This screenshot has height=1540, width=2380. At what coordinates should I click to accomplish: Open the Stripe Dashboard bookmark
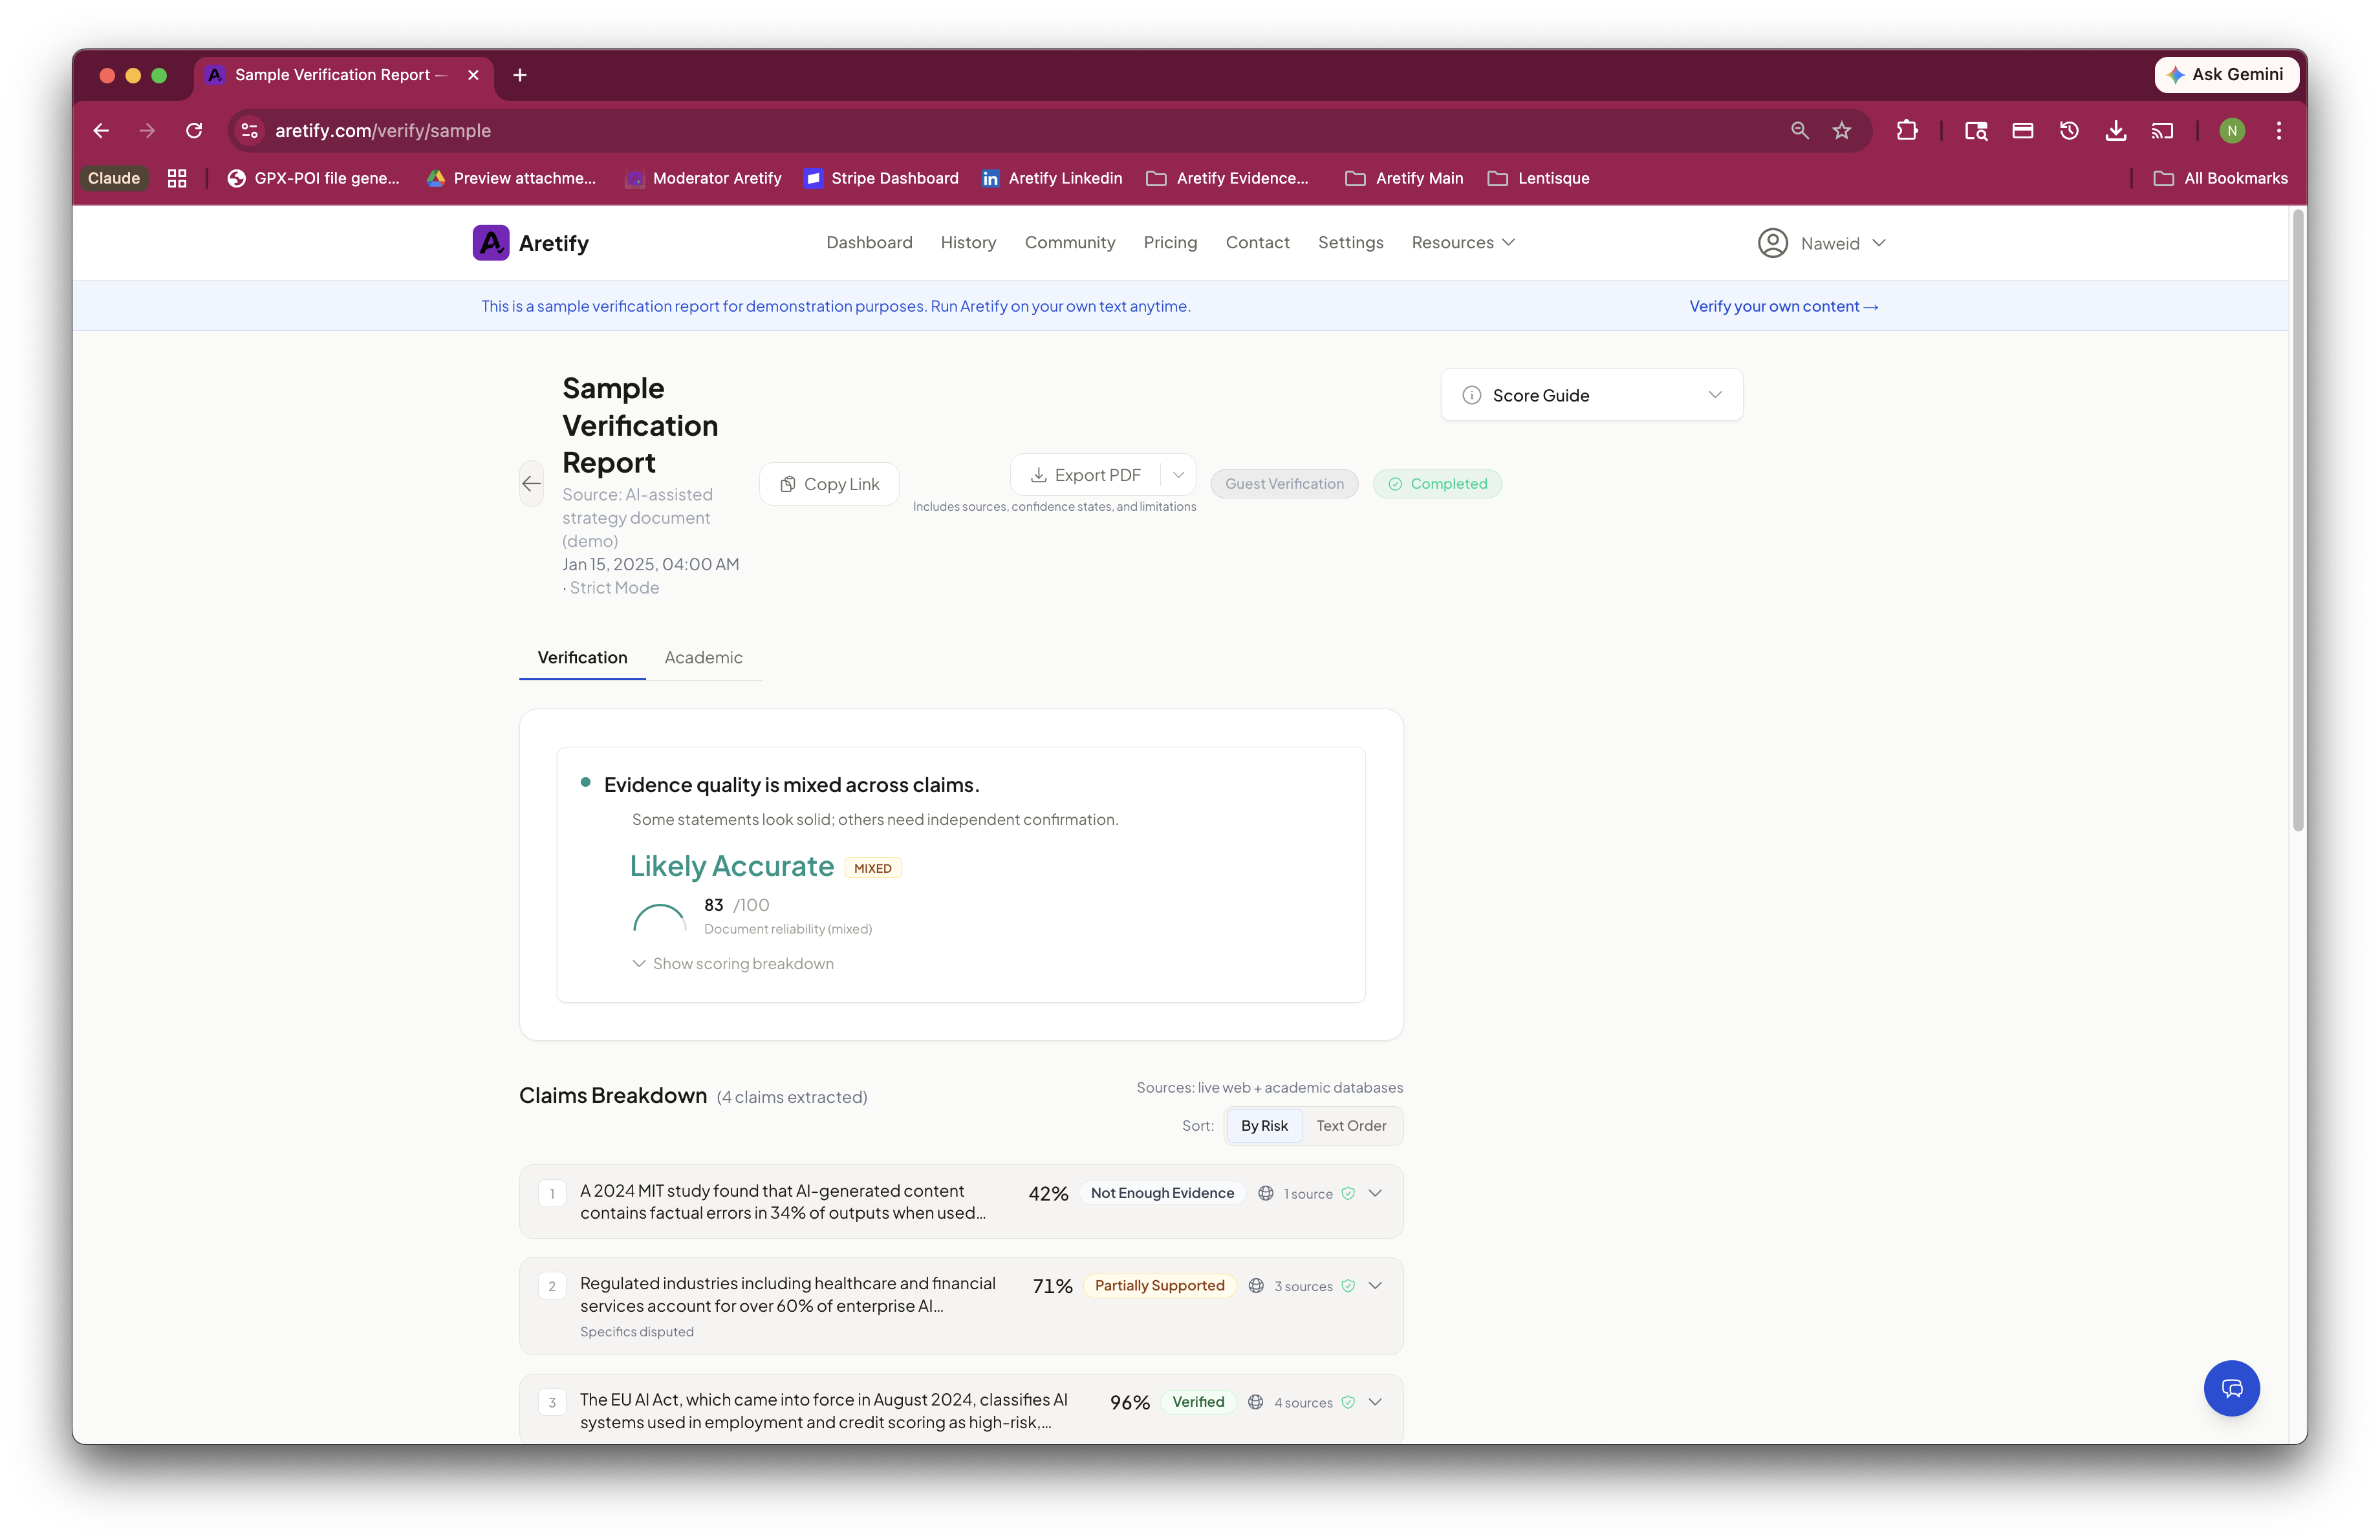(881, 178)
